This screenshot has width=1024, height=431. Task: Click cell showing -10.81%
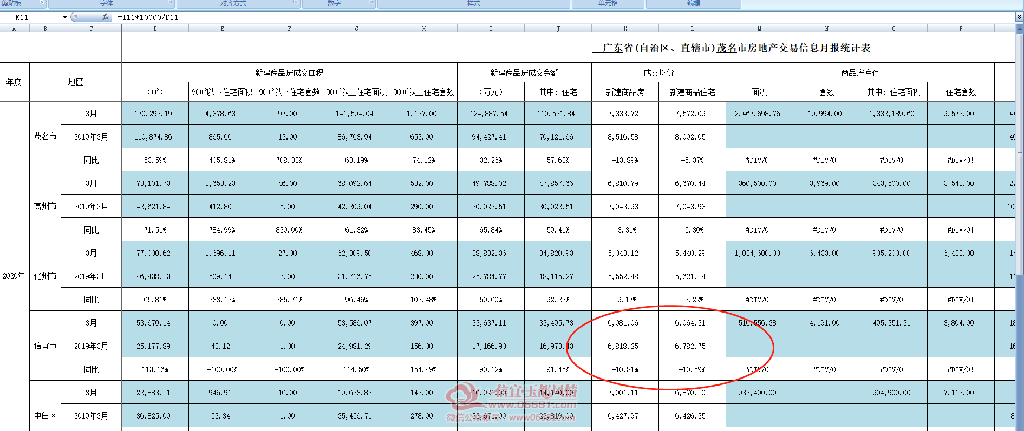pyautogui.click(x=625, y=369)
